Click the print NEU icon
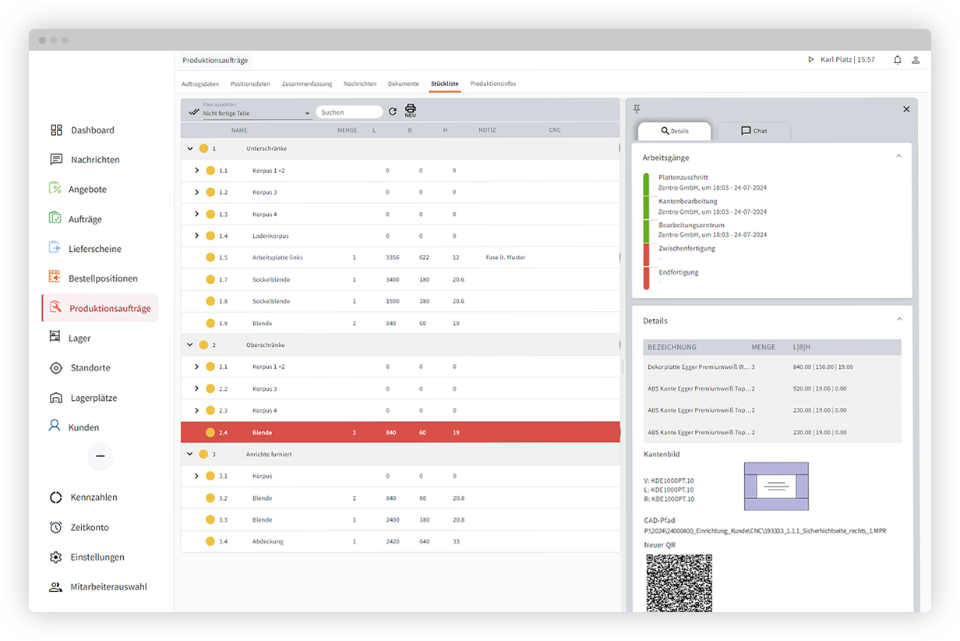960x641 pixels. [411, 111]
